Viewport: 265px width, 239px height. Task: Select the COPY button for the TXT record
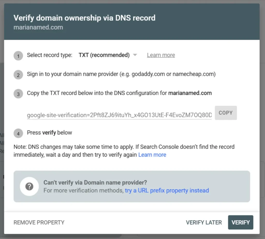(225, 113)
